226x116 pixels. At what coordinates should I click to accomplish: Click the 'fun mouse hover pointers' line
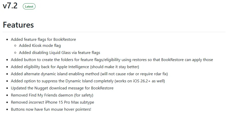pos(51,109)
